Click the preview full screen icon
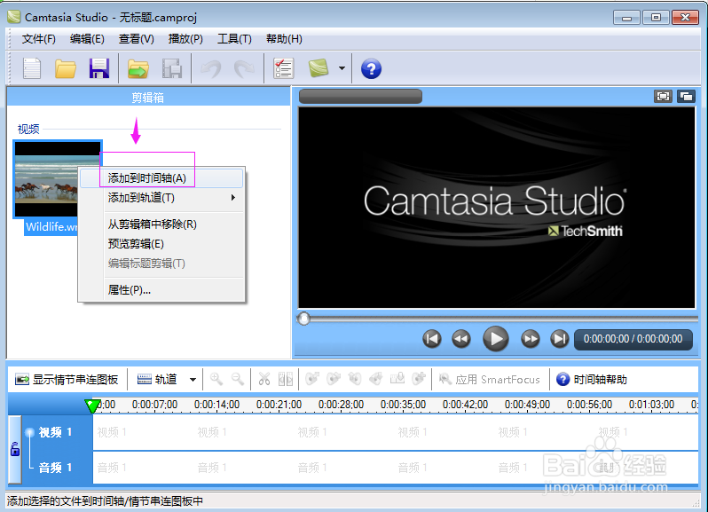This screenshot has height=512, width=708. pos(663,96)
